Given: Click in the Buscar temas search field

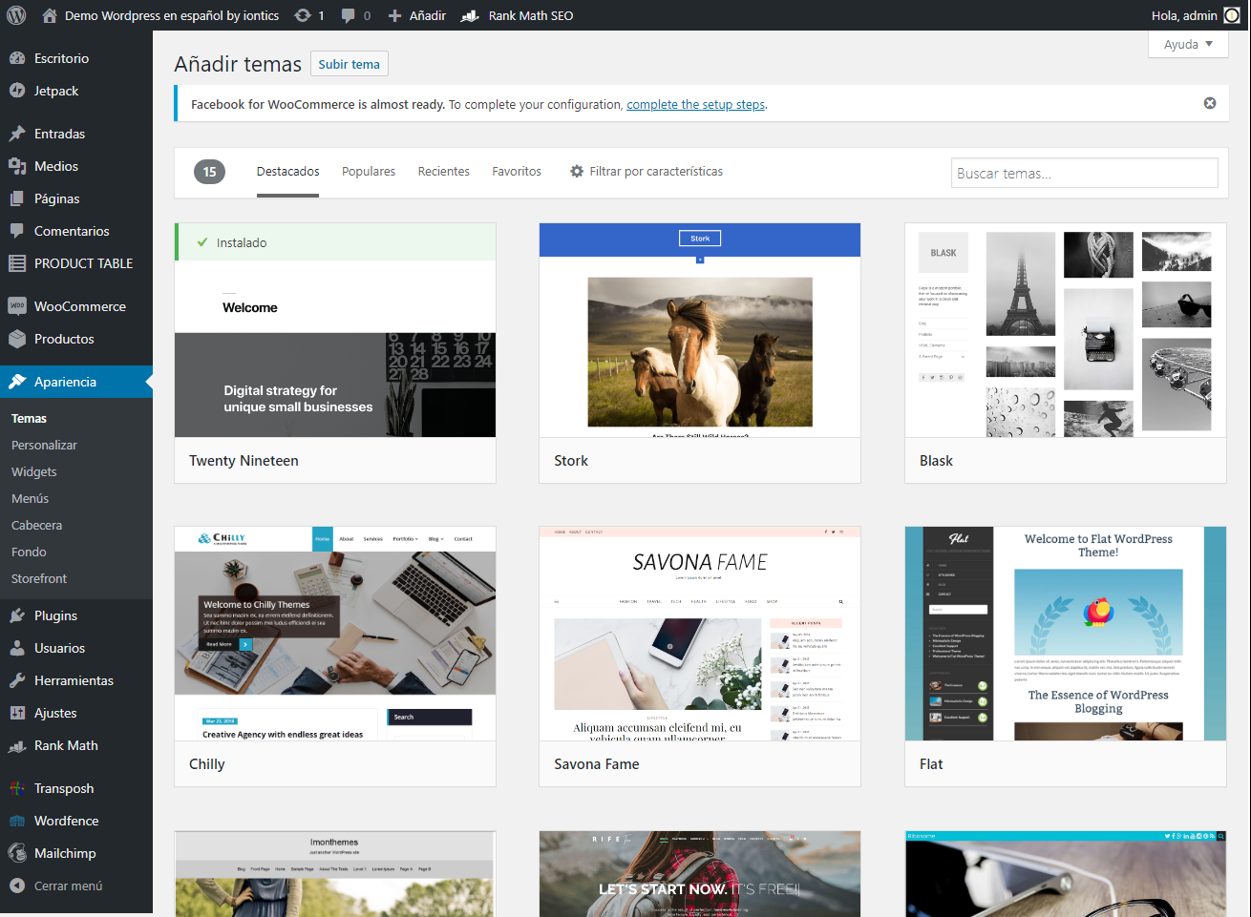Looking at the screenshot, I should (1085, 173).
